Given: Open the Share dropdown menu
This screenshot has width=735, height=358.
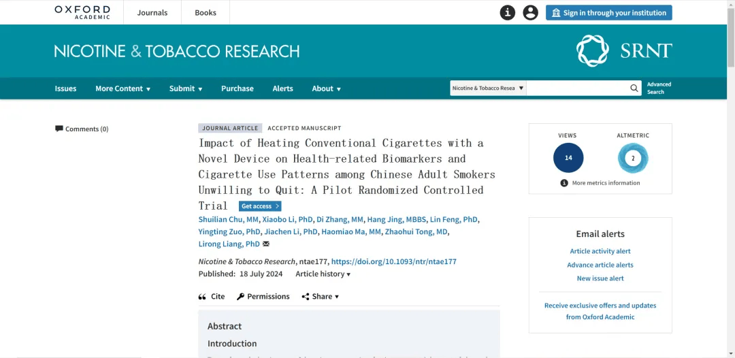Looking at the screenshot, I should (x=320, y=297).
